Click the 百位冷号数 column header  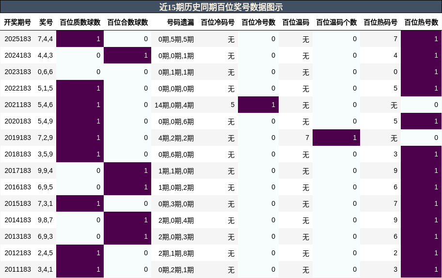258,22
